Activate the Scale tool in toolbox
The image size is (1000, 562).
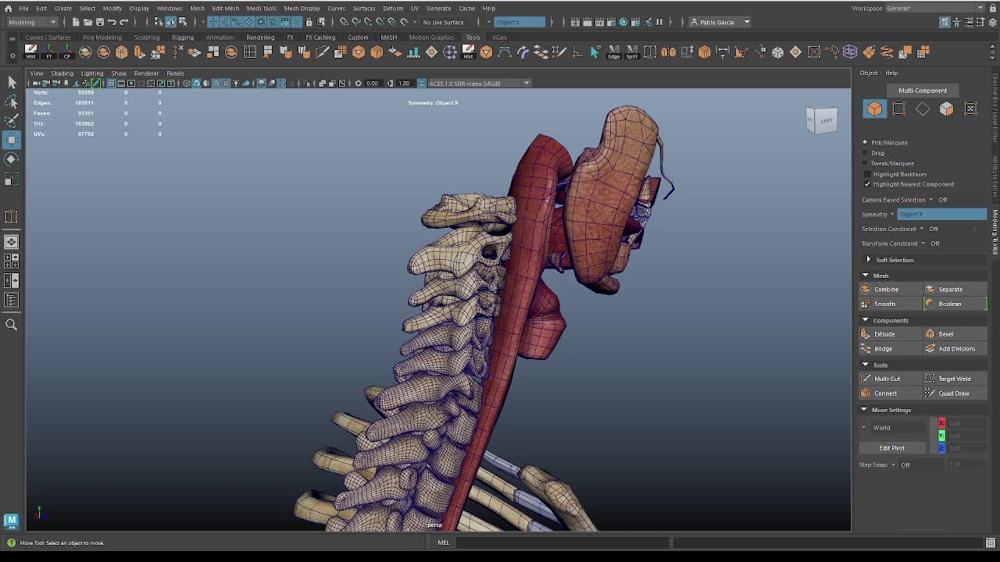click(x=12, y=180)
